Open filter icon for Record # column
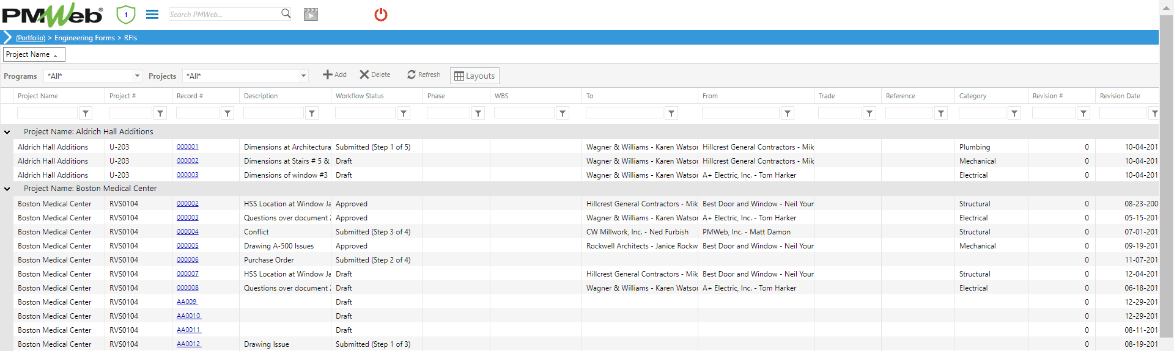 (x=227, y=113)
